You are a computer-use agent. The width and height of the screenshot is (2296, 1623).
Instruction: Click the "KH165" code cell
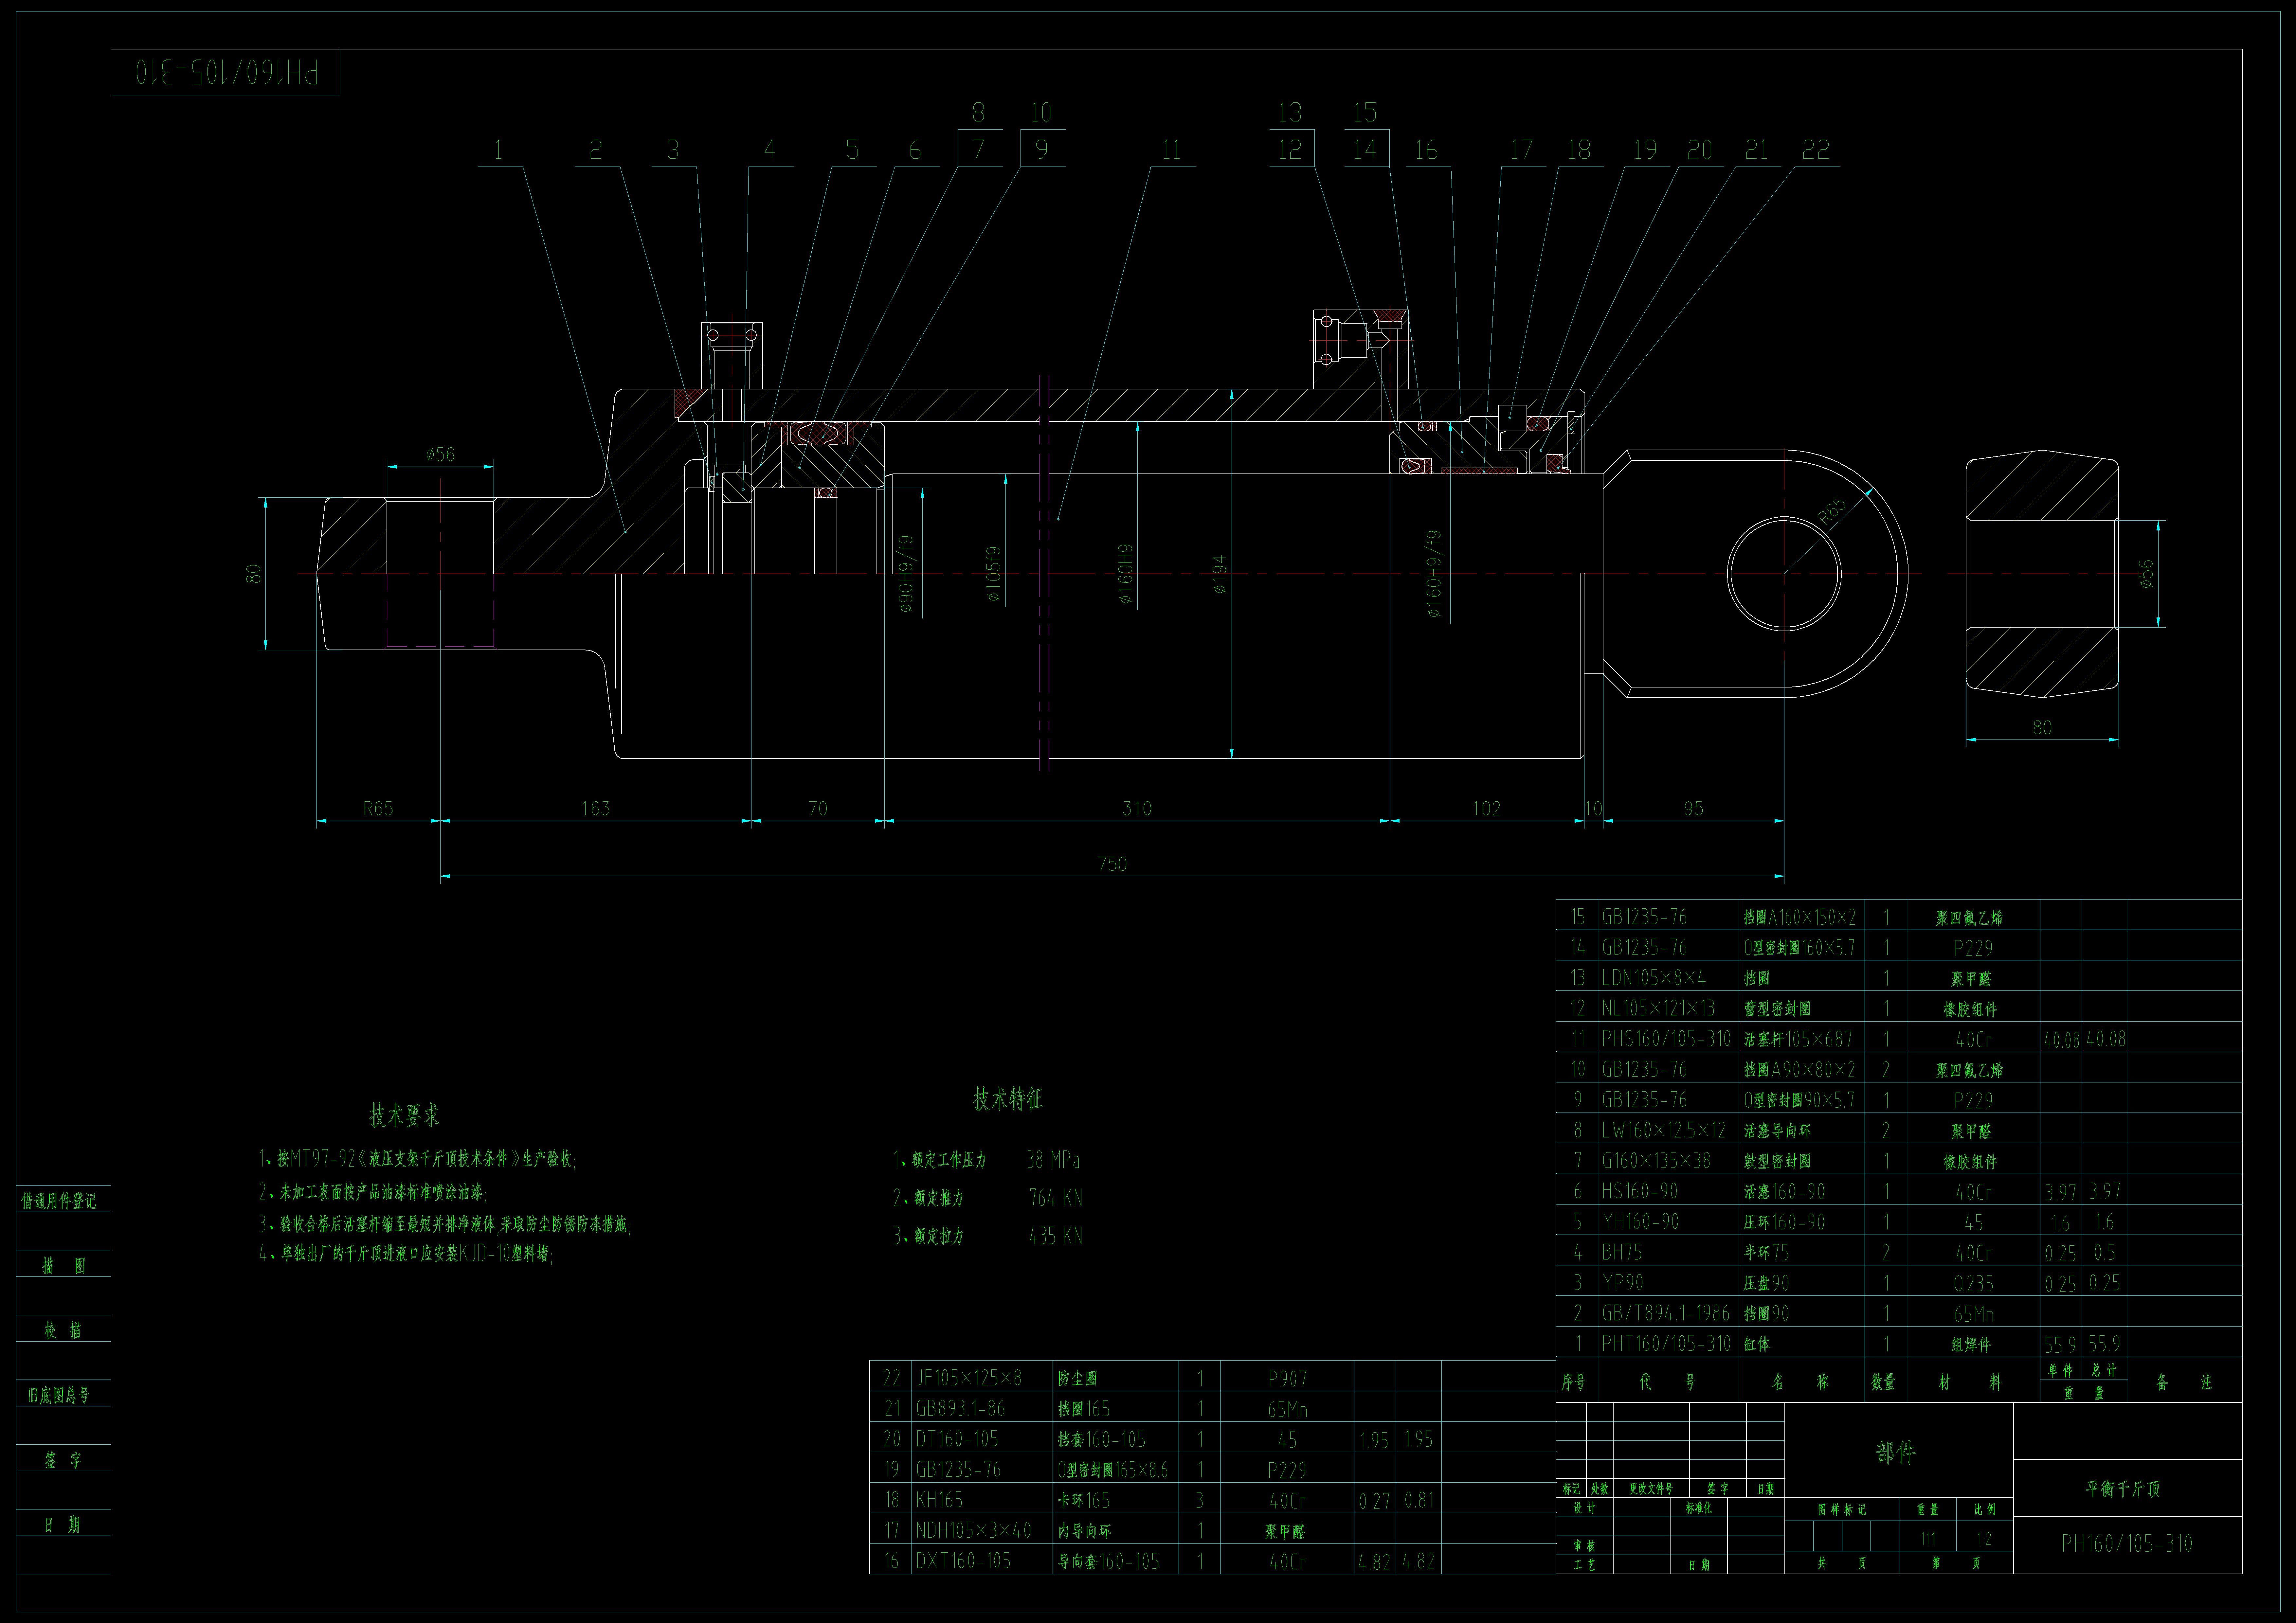point(939,1500)
